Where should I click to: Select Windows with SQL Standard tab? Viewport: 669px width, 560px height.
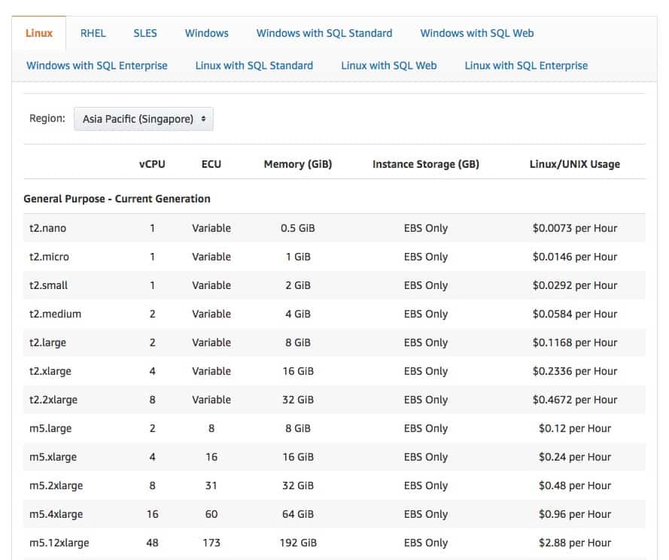tap(324, 33)
